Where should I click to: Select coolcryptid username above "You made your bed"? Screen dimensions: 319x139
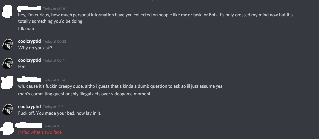pyautogui.click(x=29, y=107)
